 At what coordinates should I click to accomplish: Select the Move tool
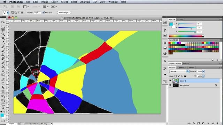3,22
